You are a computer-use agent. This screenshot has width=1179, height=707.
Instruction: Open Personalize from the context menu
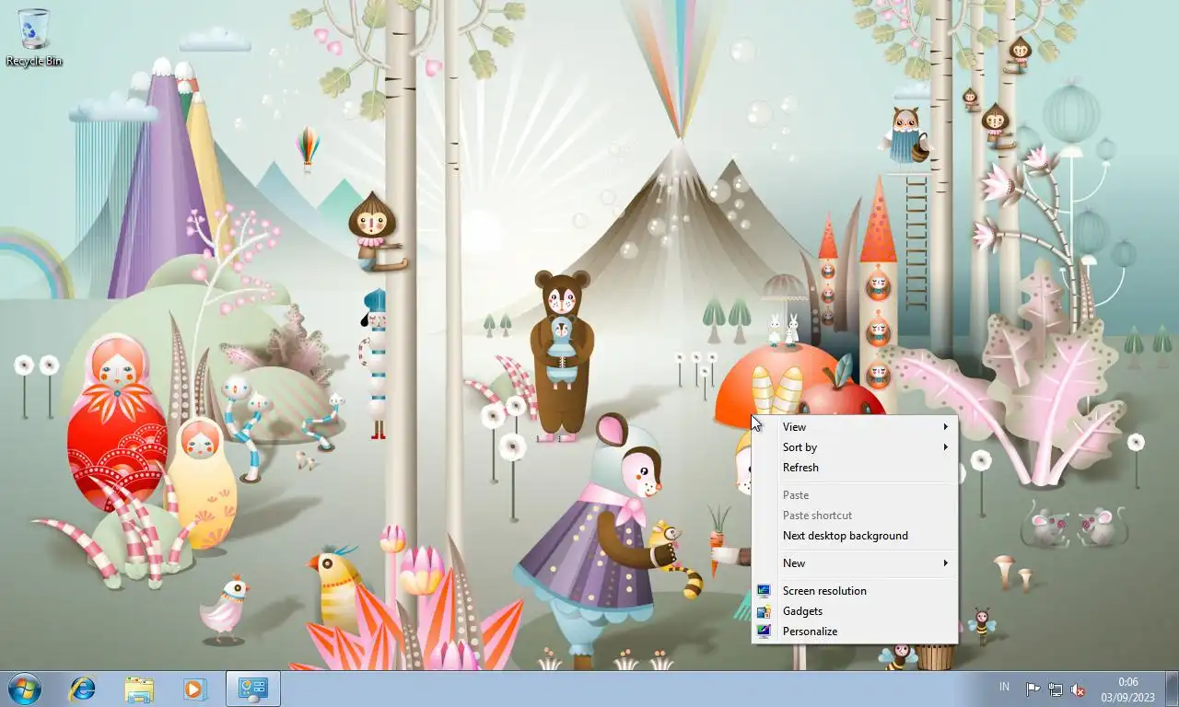855,632
